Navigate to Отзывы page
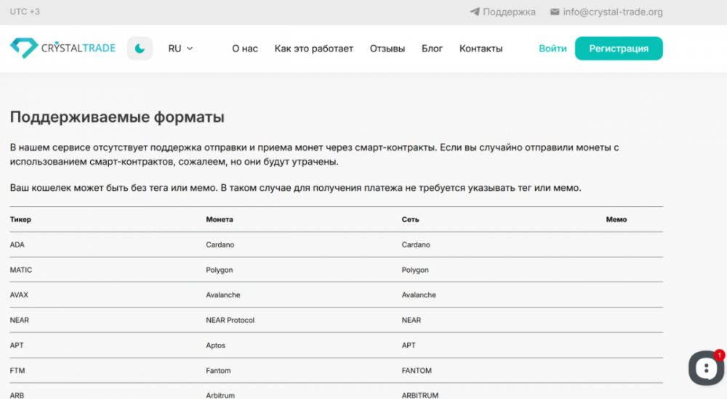Viewport: 727px width, 399px height. pos(387,49)
